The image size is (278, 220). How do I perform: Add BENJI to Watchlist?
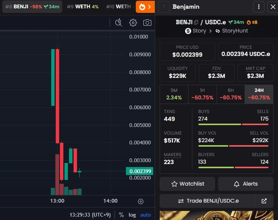(187, 184)
